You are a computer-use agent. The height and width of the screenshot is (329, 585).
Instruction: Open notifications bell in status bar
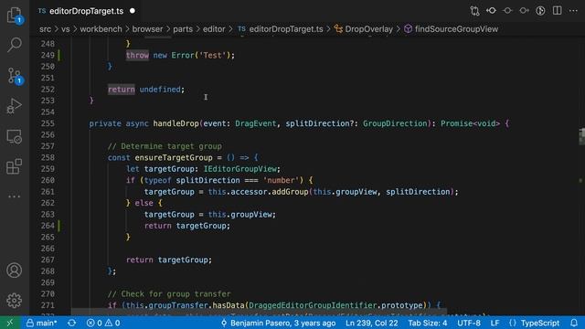pos(574,323)
